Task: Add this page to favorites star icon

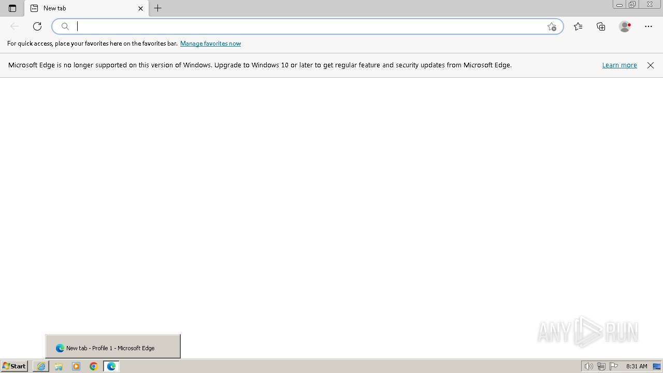Action: (x=552, y=26)
